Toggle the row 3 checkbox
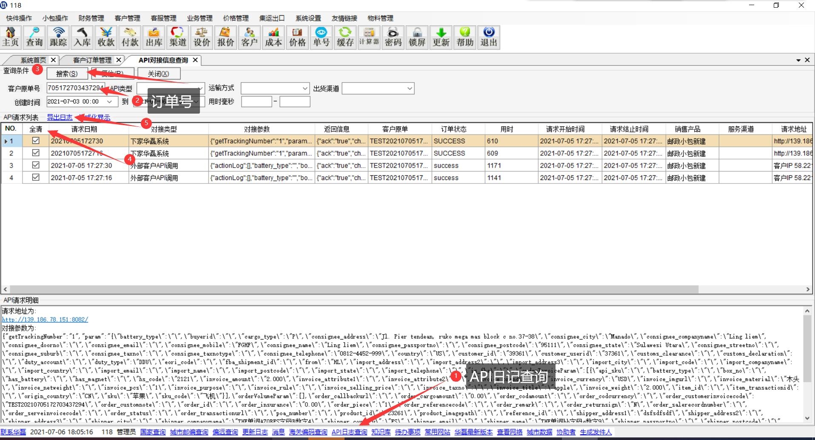The height and width of the screenshot is (440, 815). coord(36,165)
